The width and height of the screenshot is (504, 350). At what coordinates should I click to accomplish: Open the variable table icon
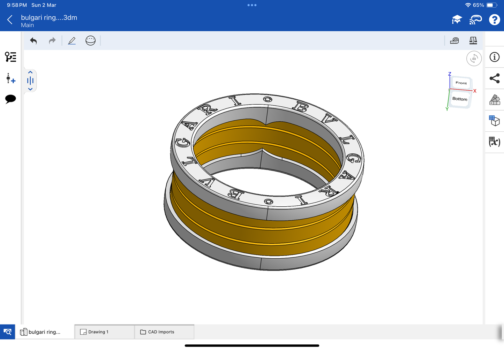pos(494,142)
